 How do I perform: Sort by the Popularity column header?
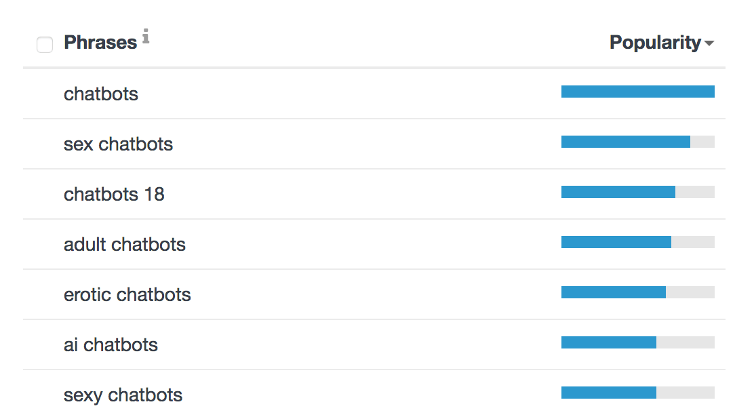pos(655,42)
